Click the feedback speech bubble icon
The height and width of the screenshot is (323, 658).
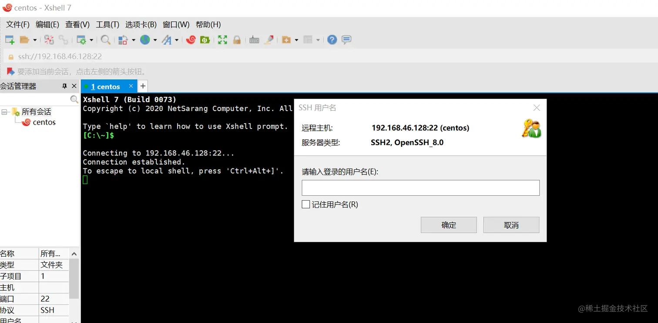[346, 40]
